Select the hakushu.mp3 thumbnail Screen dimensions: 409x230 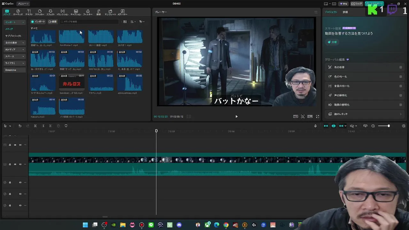click(x=43, y=106)
